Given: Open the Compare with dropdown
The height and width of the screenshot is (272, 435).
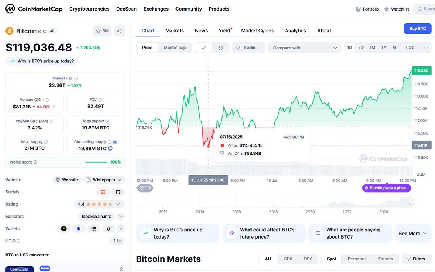Looking at the screenshot, I should pos(304,48).
